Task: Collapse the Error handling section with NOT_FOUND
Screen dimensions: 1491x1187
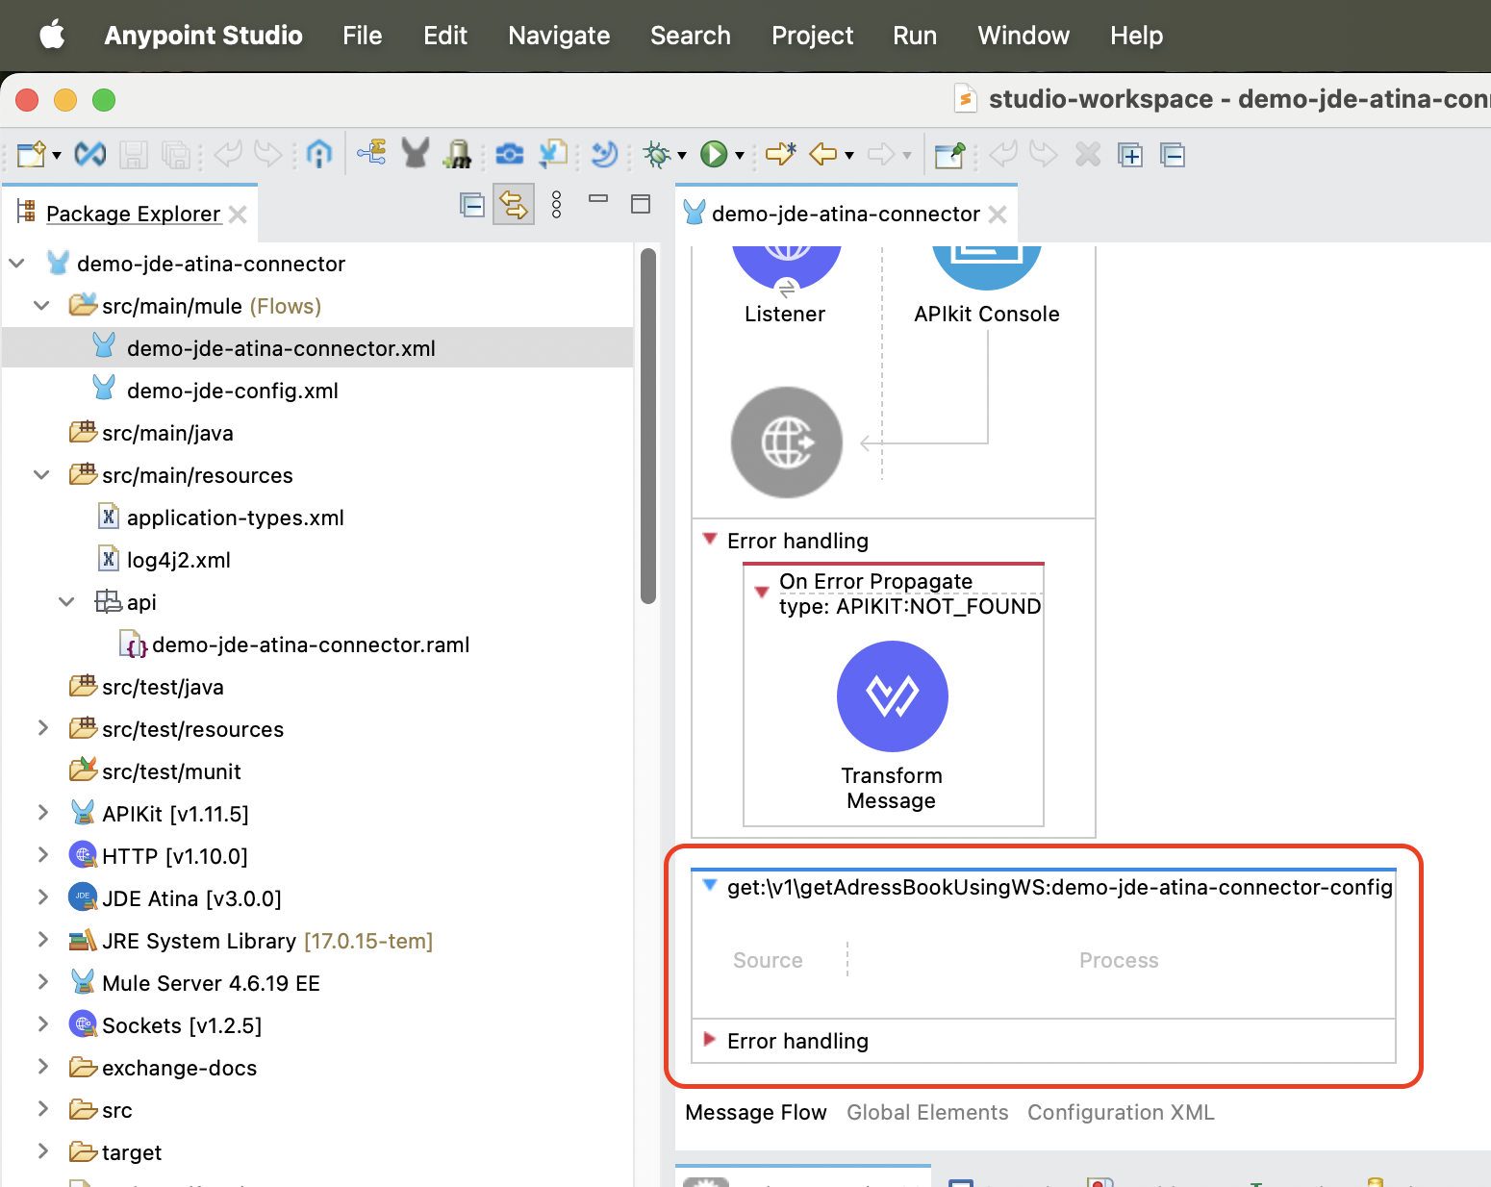Action: tap(710, 540)
